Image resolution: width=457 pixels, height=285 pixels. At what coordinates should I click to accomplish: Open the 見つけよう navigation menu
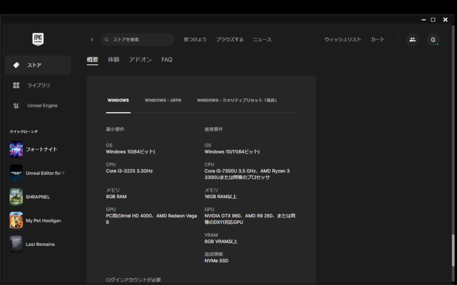195,40
